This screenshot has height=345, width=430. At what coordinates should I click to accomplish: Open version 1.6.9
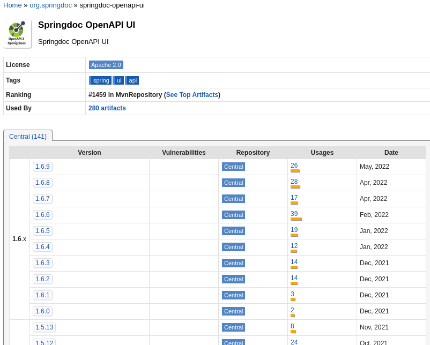pyautogui.click(x=42, y=167)
